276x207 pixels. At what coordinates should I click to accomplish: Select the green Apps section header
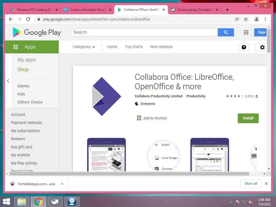coord(32,47)
